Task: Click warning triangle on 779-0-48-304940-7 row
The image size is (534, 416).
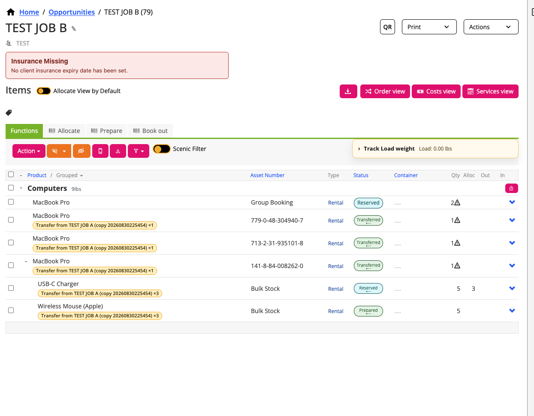Action: (457, 220)
